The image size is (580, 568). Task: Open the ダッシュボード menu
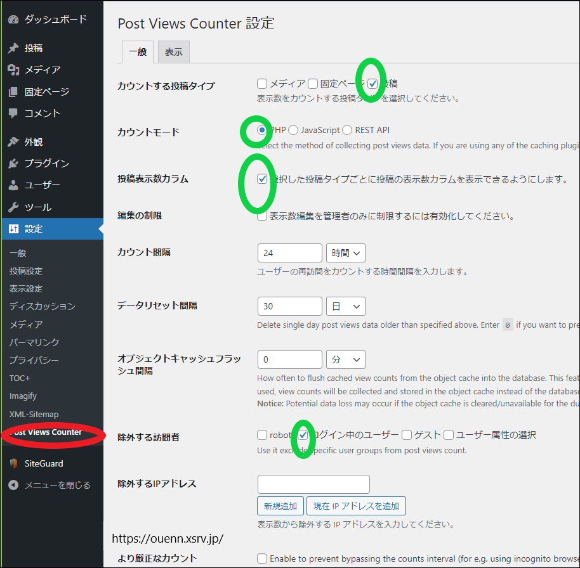[52, 20]
